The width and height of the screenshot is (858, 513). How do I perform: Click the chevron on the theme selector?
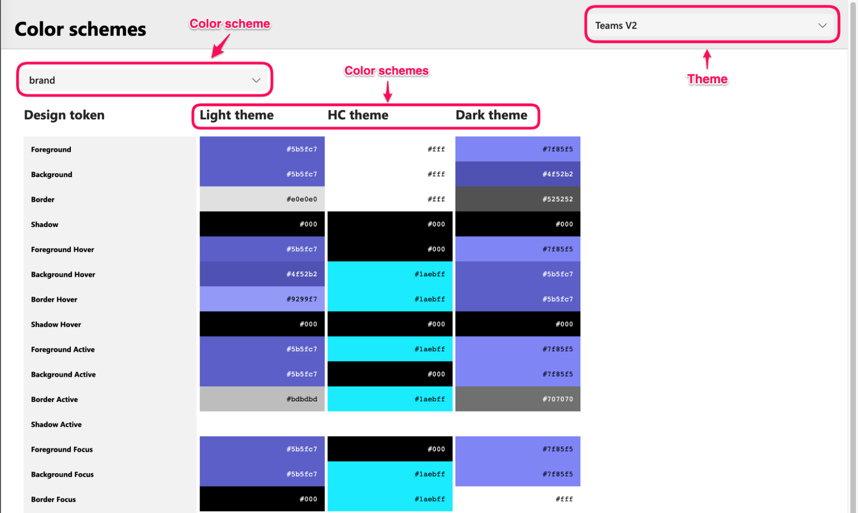tap(822, 25)
